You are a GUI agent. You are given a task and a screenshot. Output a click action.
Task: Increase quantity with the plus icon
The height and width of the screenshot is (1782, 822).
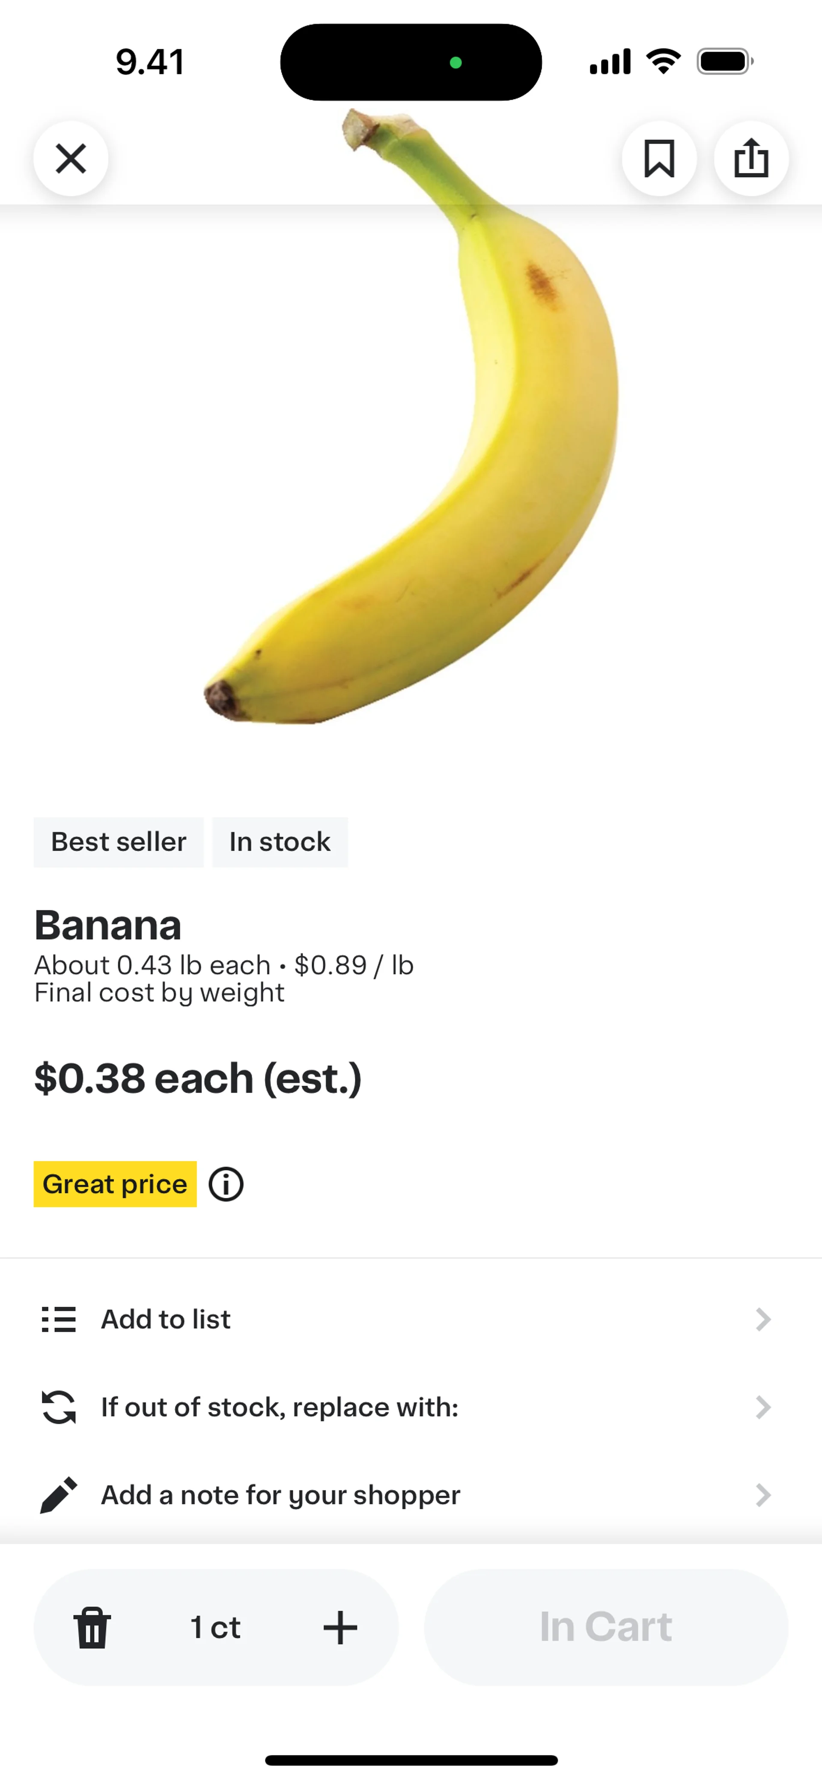[340, 1627]
